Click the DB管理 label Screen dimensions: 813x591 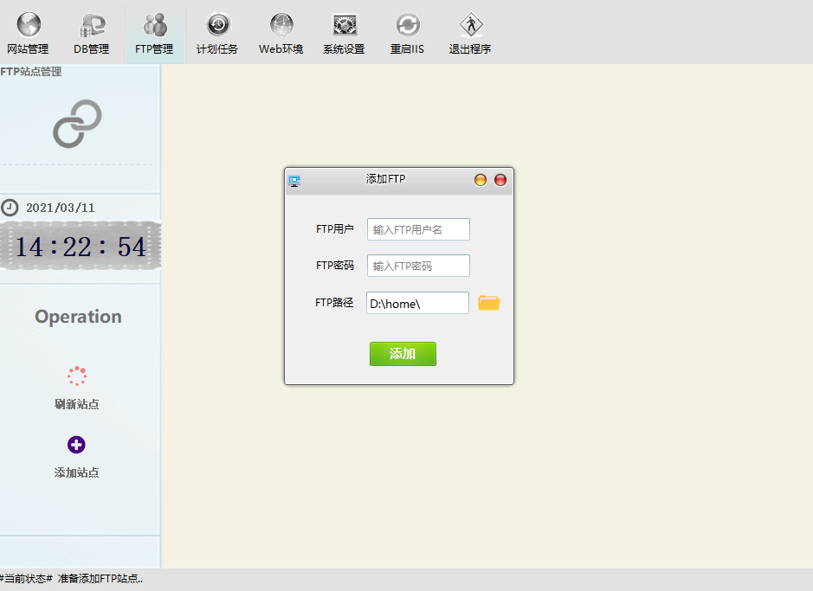click(91, 49)
